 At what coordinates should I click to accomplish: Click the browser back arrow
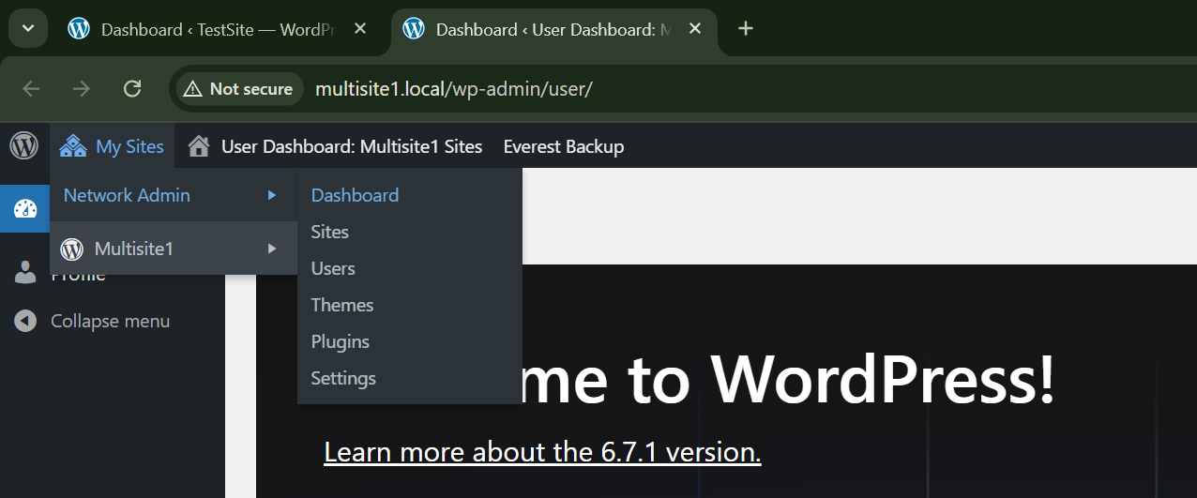pyautogui.click(x=32, y=89)
